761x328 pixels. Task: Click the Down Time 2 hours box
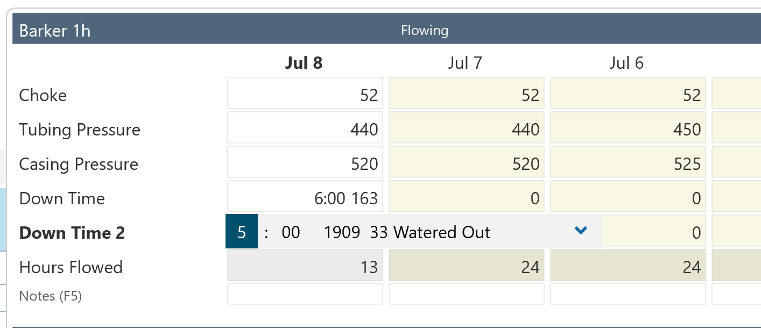[242, 232]
